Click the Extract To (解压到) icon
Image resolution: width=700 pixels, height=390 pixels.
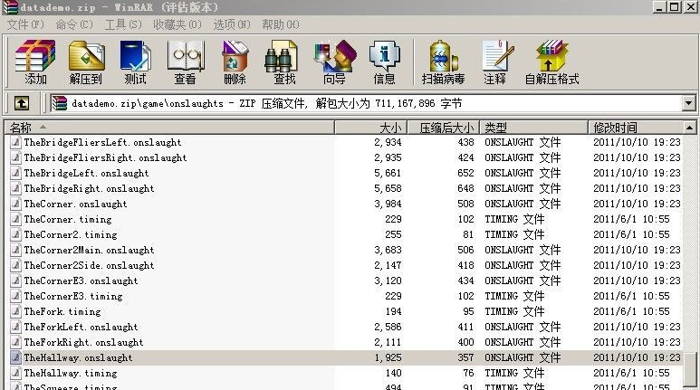click(86, 62)
